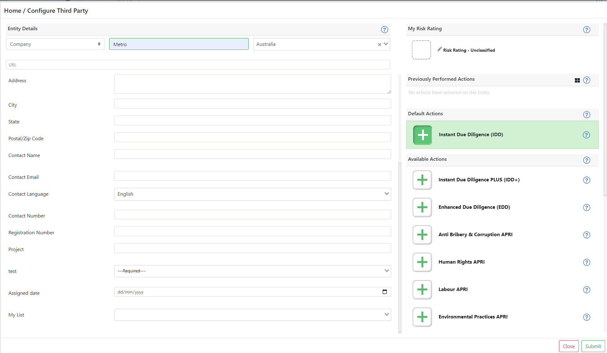This screenshot has height=353, width=607.
Task: Open Default Actions help icon
Action: click(586, 115)
